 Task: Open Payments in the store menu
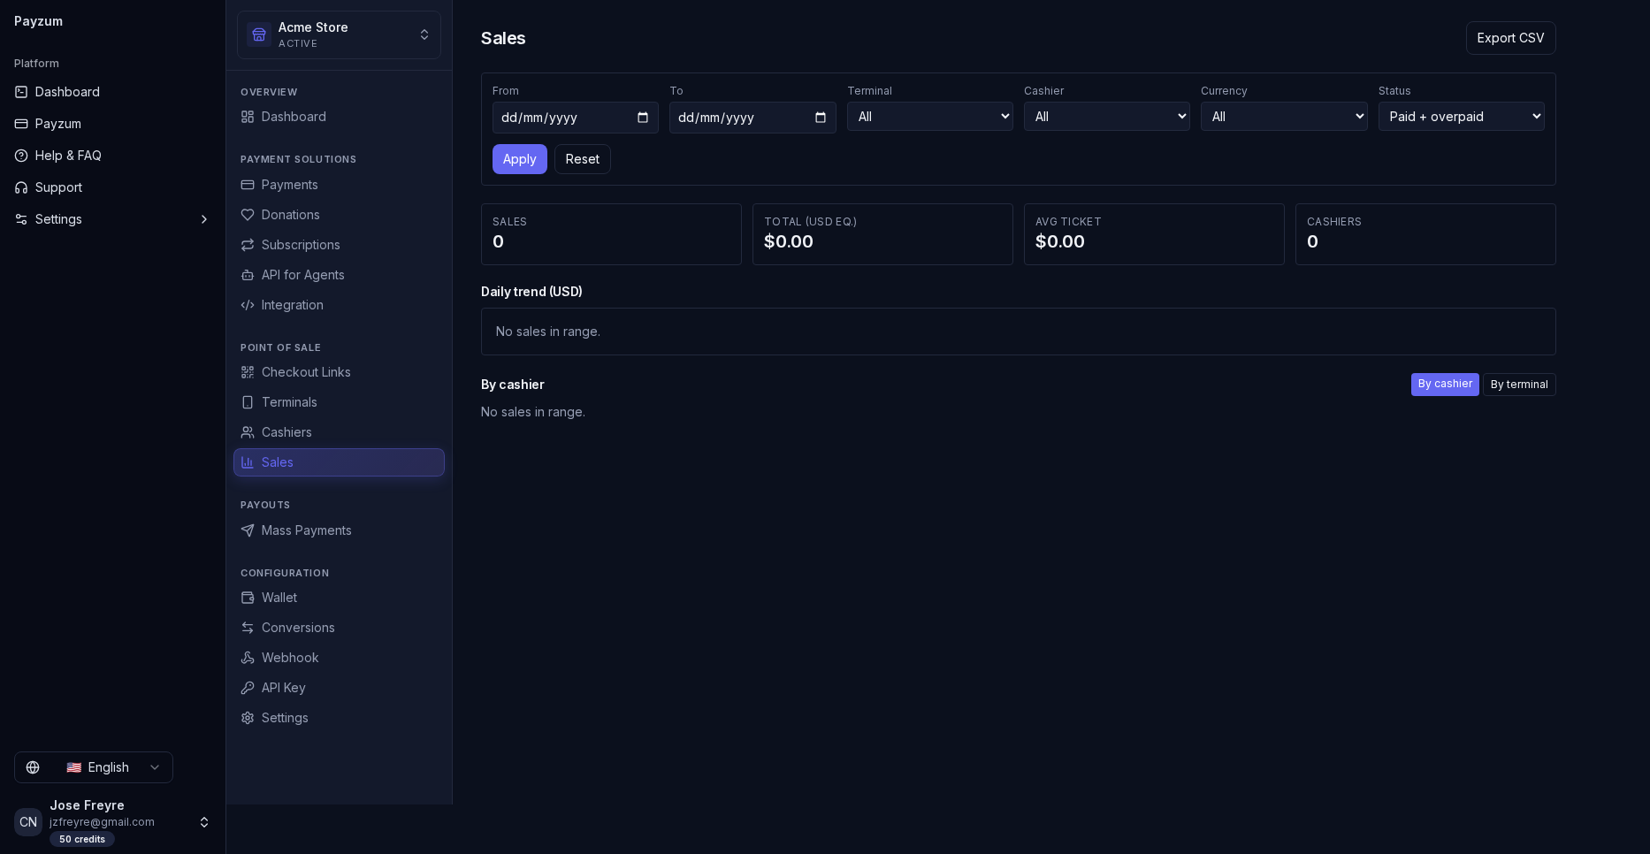point(339,185)
